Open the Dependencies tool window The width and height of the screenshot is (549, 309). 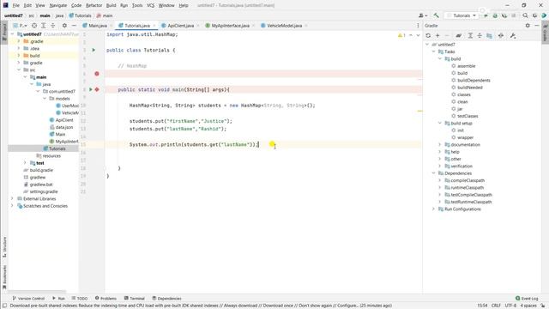[166, 299]
